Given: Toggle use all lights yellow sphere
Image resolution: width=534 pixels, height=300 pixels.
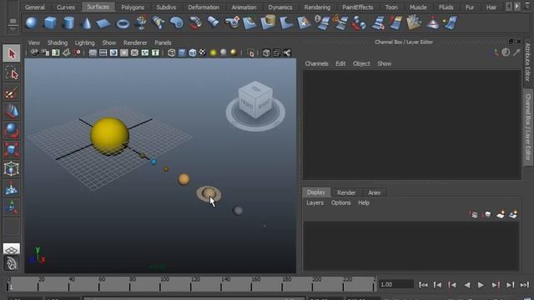Looking at the screenshot, I should [214, 52].
